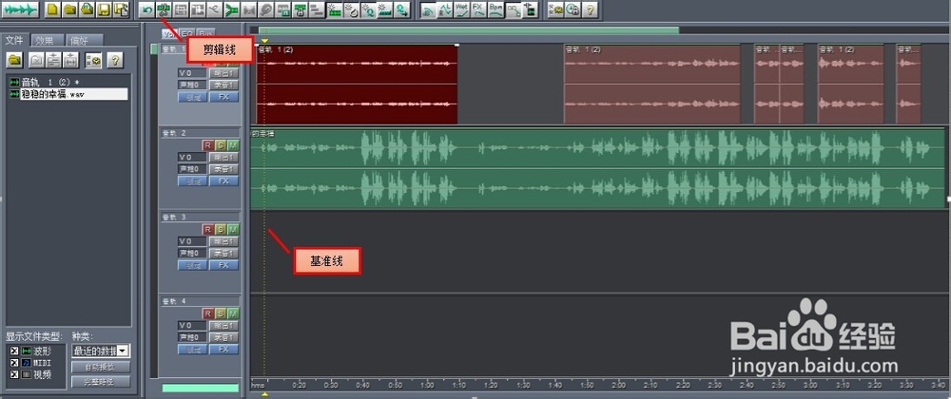Create a new session file icon
This screenshot has width=951, height=399.
[x=53, y=9]
